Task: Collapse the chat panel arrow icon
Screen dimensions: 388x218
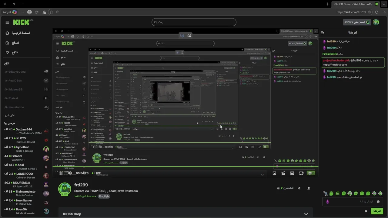Action: [x=323, y=32]
